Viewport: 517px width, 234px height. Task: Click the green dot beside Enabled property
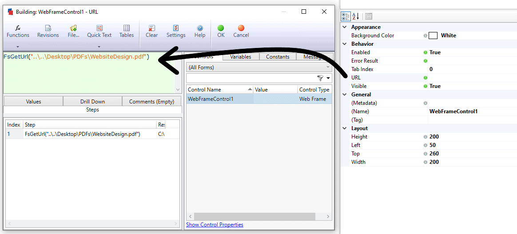pos(426,52)
